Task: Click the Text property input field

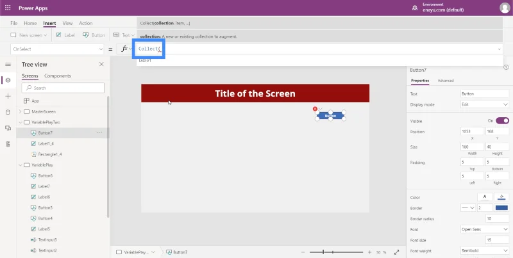Action: (x=485, y=93)
